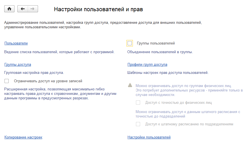Click the warning triangle icon
This screenshot has height=141, width=252.
(130, 85)
